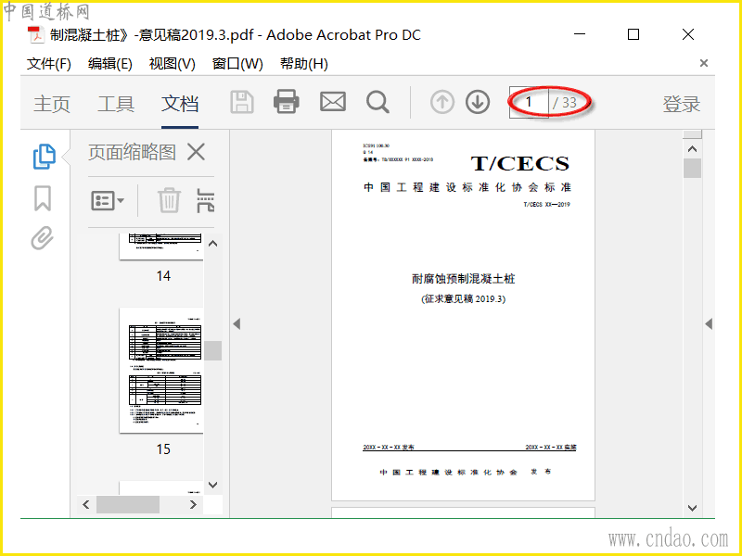Viewport: 742px width, 556px height.
Task: Minimize the Acrobat window
Action: tap(580, 34)
